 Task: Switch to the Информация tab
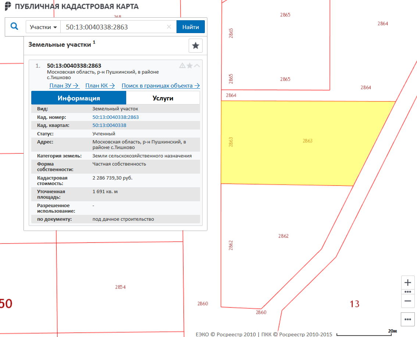[79, 98]
